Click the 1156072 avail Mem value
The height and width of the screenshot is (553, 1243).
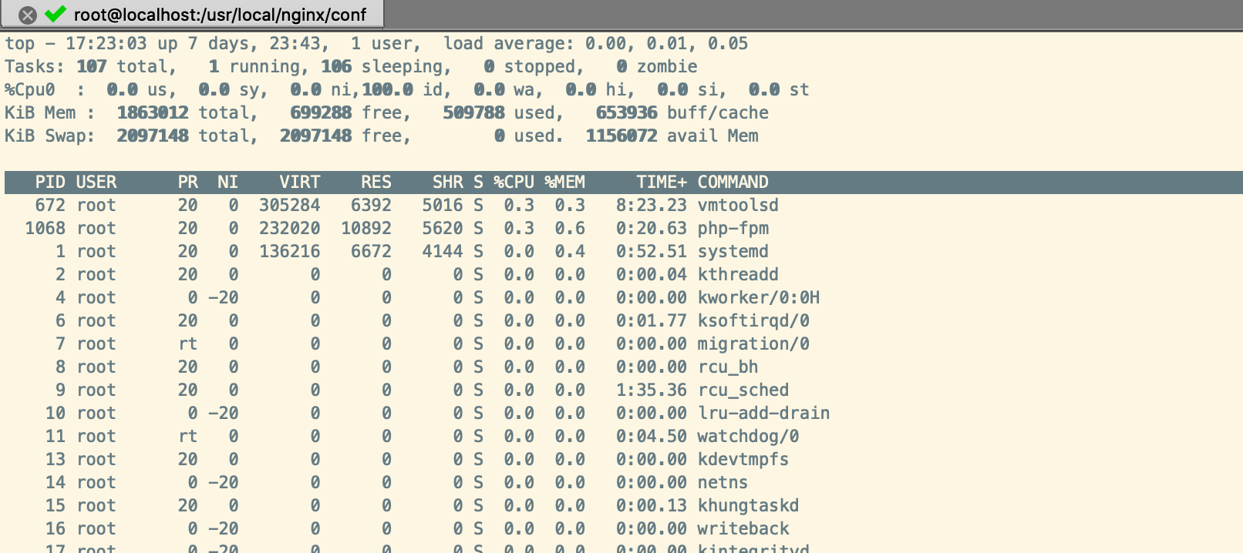click(x=621, y=136)
